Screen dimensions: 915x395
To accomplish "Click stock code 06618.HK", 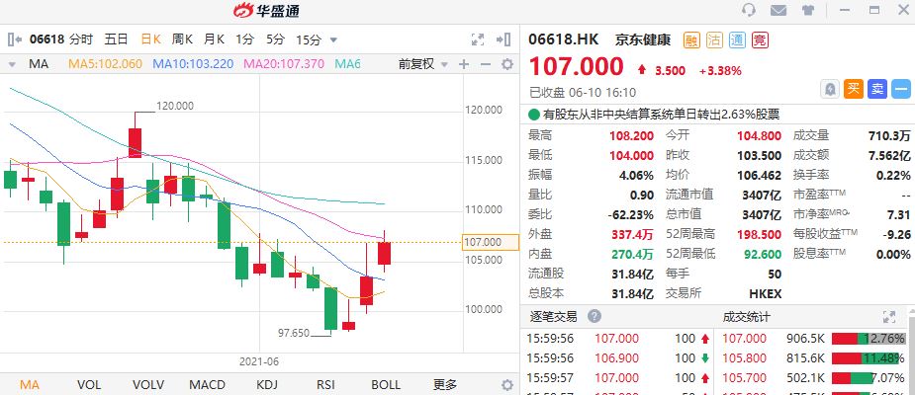I will click(564, 39).
